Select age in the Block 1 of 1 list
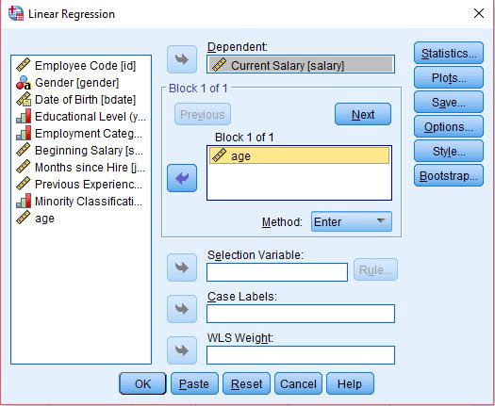 299,155
